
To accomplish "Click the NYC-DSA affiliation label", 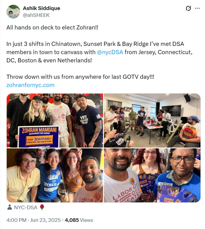I will (x=25, y=207).
